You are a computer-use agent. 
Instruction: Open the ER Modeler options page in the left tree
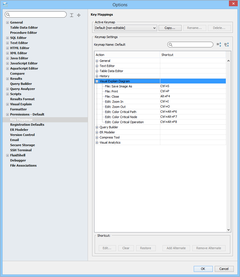tap(19, 130)
